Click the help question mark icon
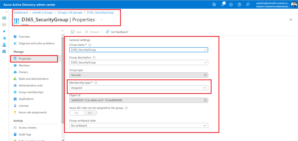 (x=239, y=5)
